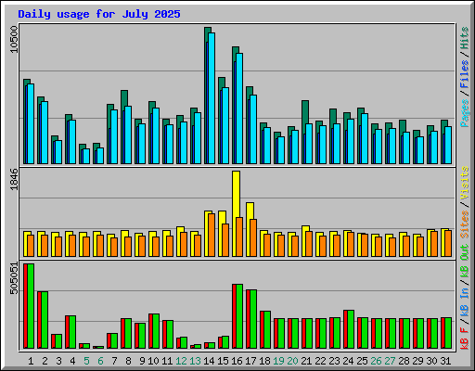Click the tallest cyan bar for day 14
This screenshot has width=475, height=371.
coord(212,98)
